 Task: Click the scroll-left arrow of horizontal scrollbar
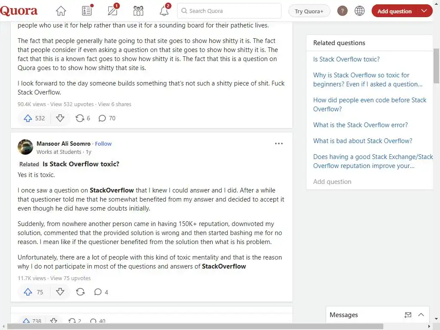3,326
